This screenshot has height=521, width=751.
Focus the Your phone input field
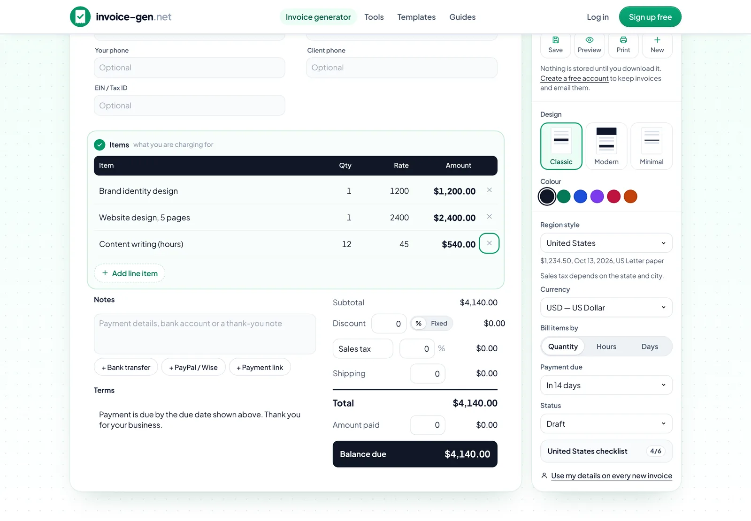(x=190, y=68)
